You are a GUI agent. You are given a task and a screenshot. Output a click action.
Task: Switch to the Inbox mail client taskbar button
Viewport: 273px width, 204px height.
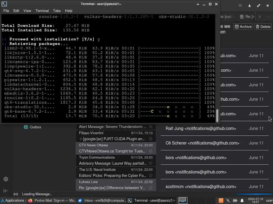point(102,201)
